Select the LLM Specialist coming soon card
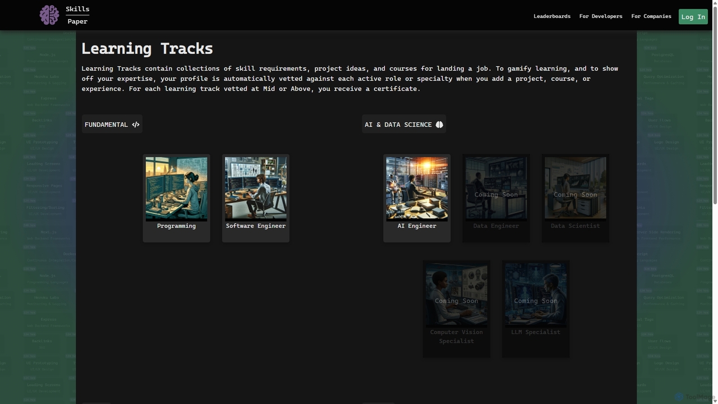The image size is (718, 404). [x=536, y=309]
